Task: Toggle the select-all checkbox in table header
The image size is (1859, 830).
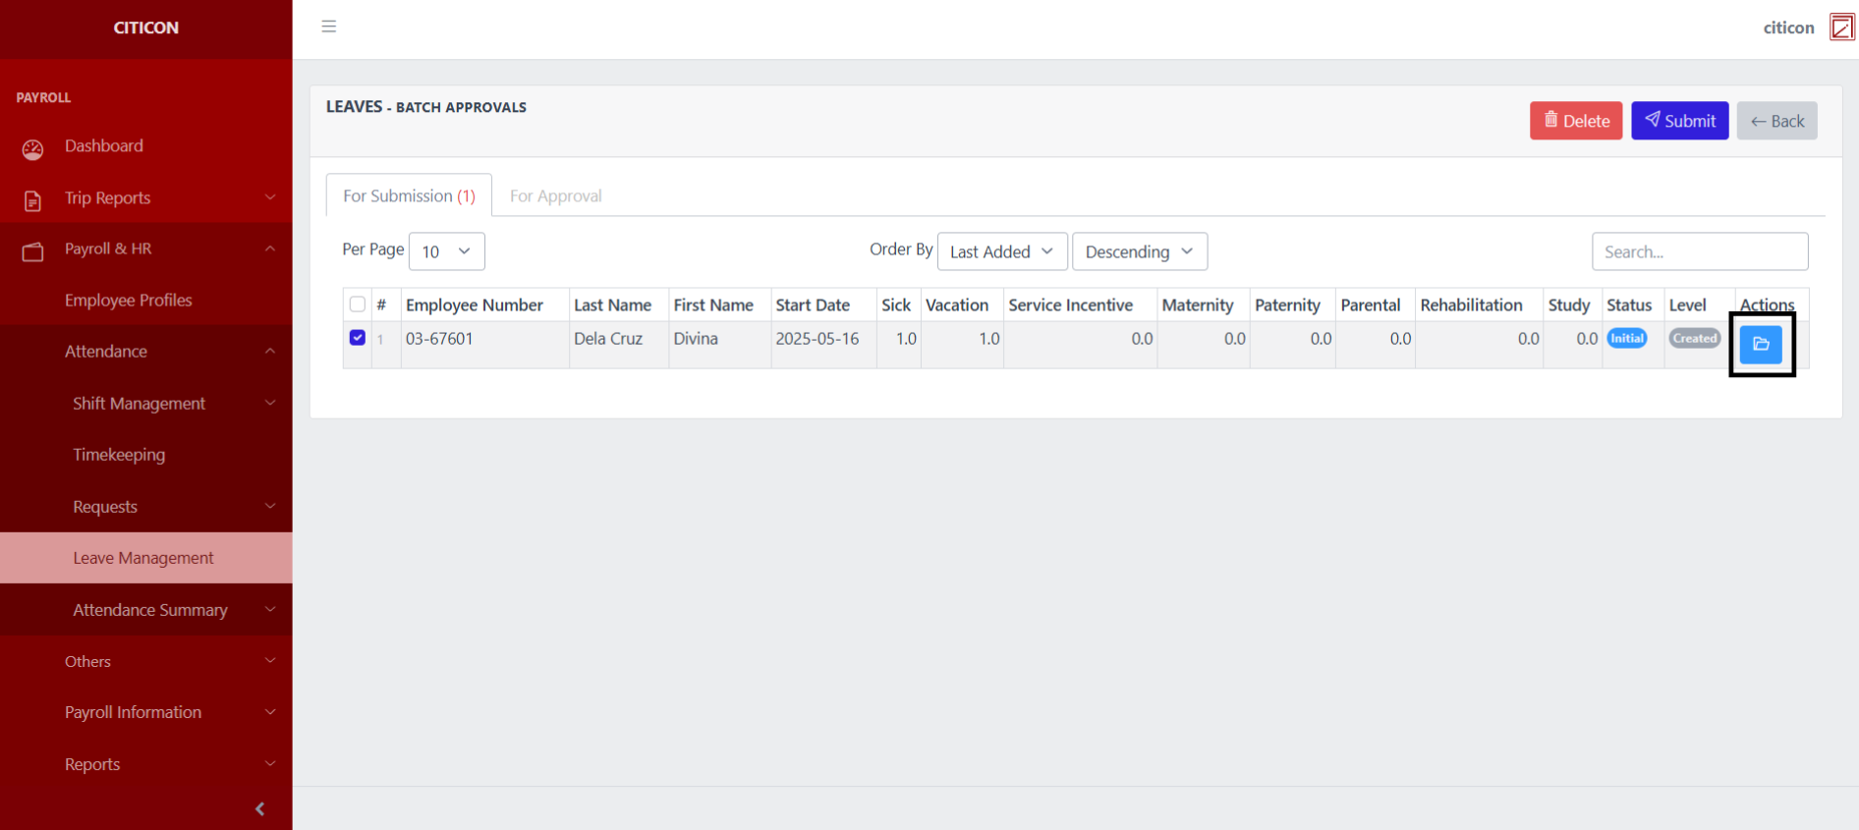Action: [358, 304]
